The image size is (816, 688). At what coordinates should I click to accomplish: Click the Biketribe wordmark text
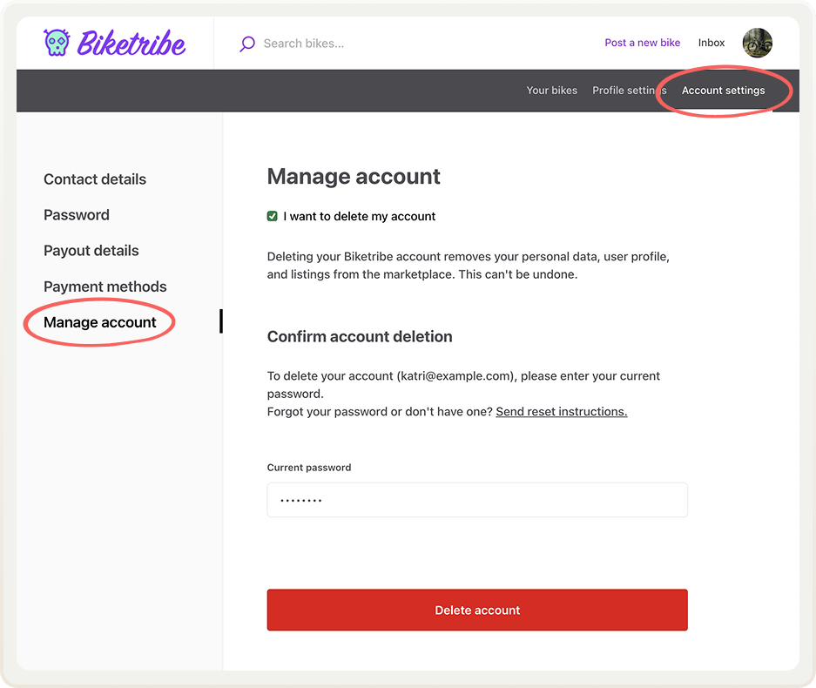click(132, 41)
